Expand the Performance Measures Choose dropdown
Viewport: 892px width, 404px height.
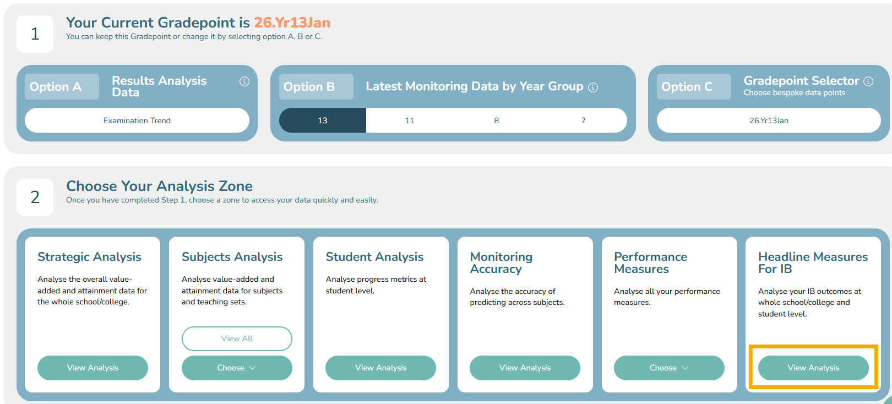(x=668, y=368)
